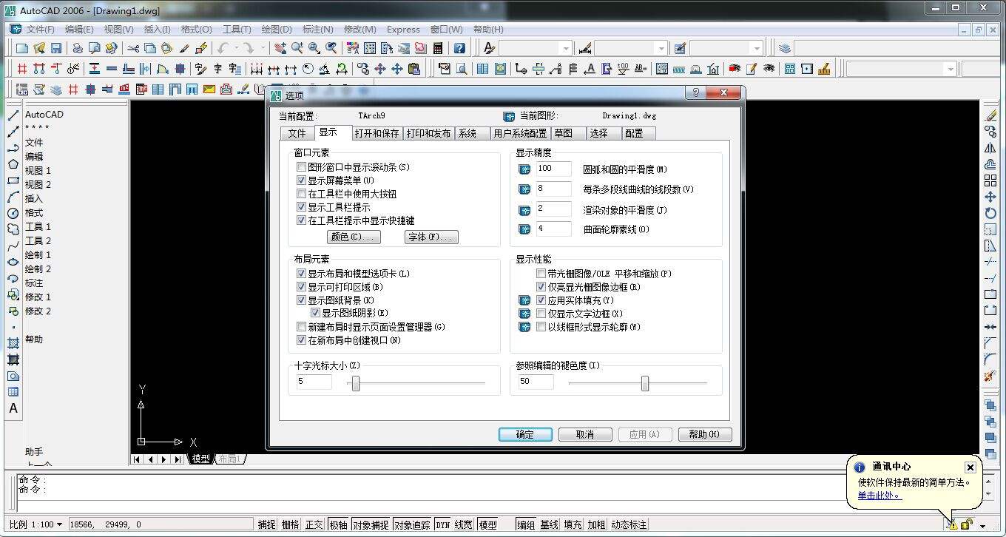The image size is (1006, 537).
Task: Open the text style dropdown in toolbar
Action: tap(566, 48)
